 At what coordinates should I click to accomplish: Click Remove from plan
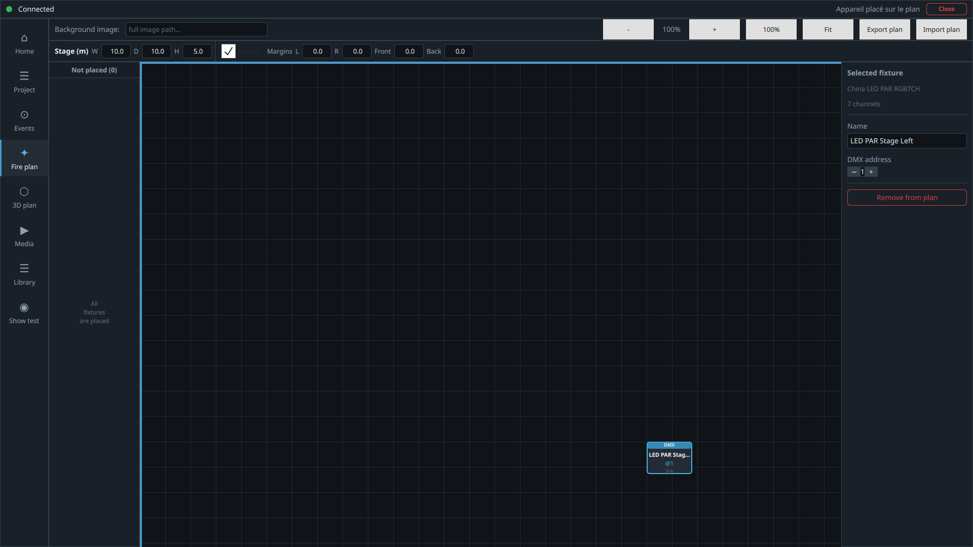tap(907, 198)
